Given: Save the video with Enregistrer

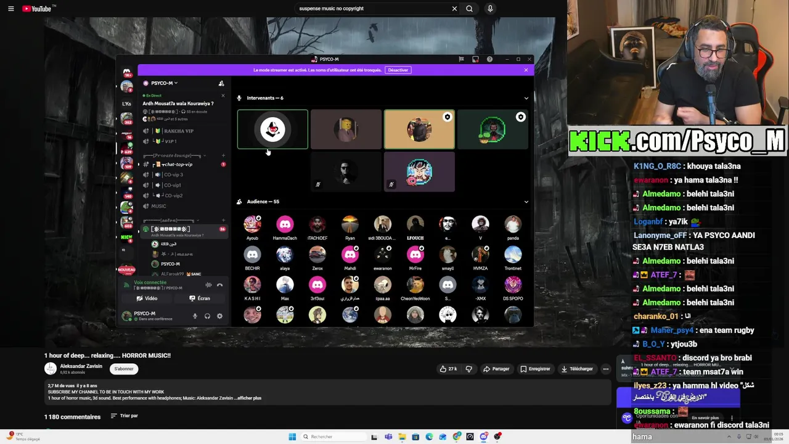Looking at the screenshot, I should point(535,369).
